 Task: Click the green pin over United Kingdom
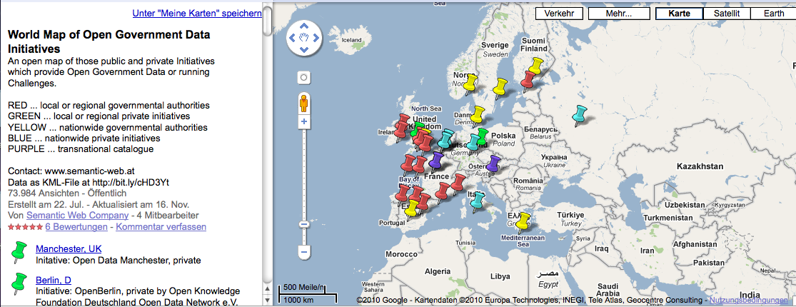tap(418, 129)
